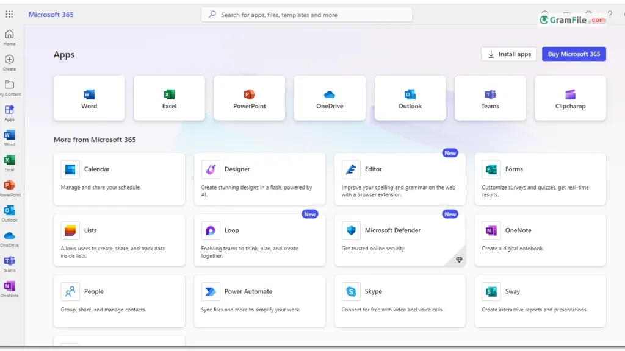Image resolution: width=625 pixels, height=351 pixels.
Task: Open Teams from the left sidebar
Action: coord(10,264)
